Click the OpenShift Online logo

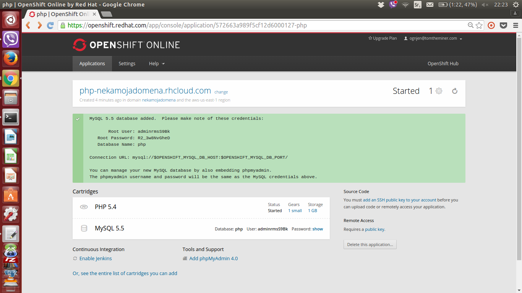(x=126, y=45)
